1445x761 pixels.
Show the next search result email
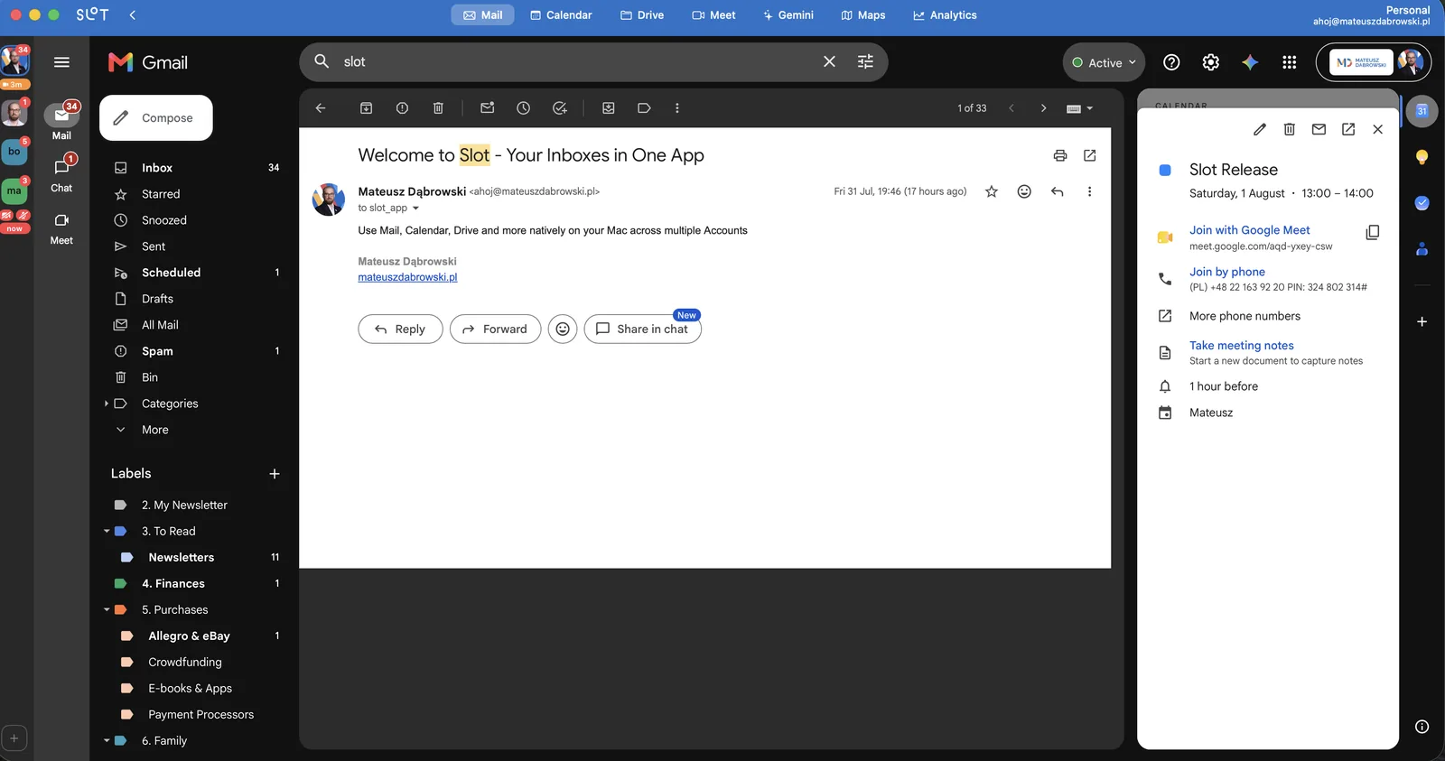click(x=1044, y=108)
